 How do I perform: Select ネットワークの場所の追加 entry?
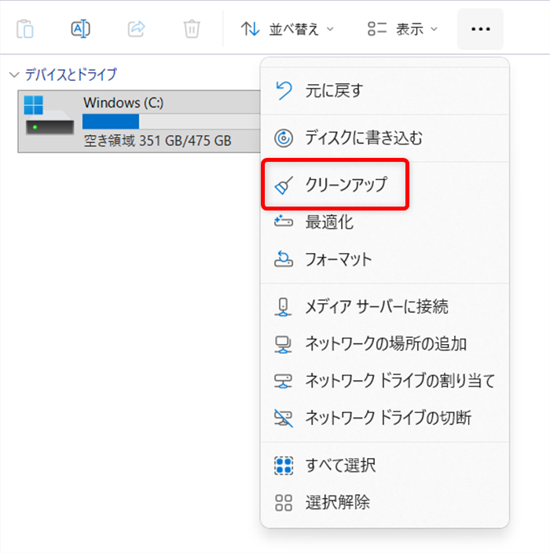coord(385,344)
